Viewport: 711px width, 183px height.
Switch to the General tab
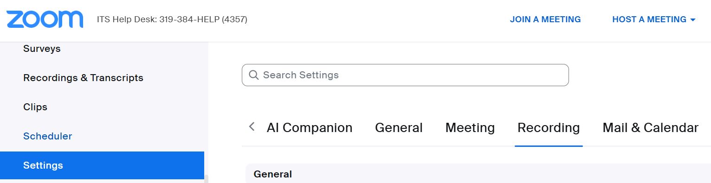(399, 128)
